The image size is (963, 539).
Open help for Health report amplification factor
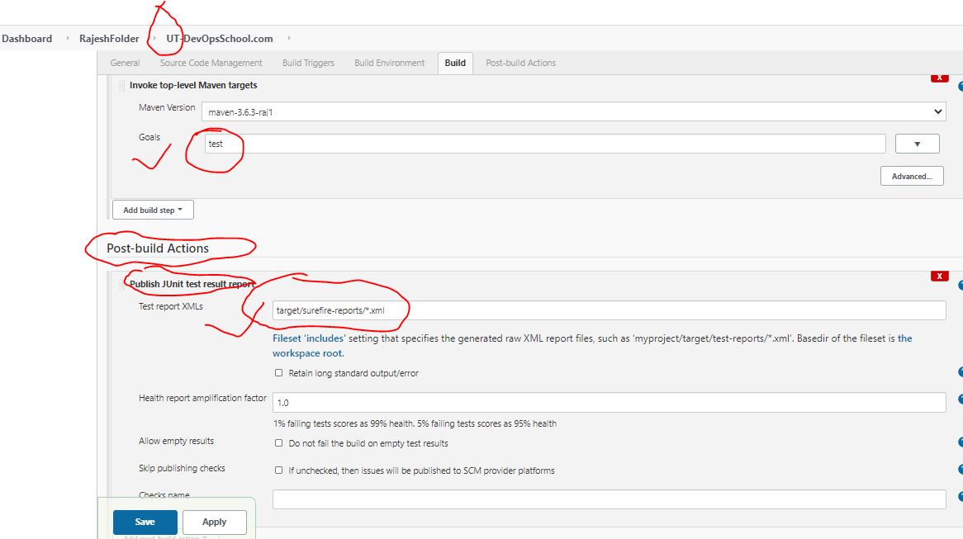[961, 401]
